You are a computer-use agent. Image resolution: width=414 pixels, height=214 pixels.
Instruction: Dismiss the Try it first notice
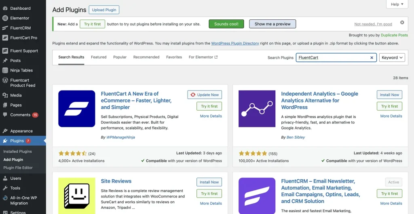tap(402, 22)
